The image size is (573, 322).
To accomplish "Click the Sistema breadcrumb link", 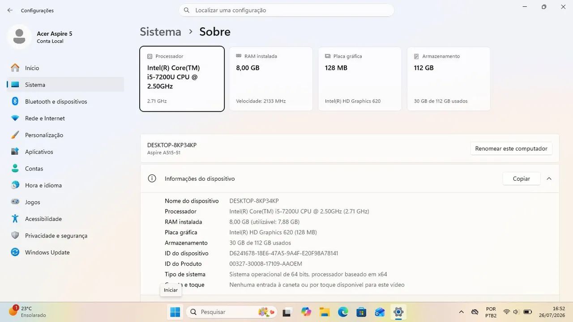I will [x=160, y=32].
